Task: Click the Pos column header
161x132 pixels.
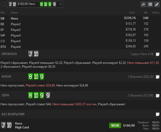Action: (3, 13)
